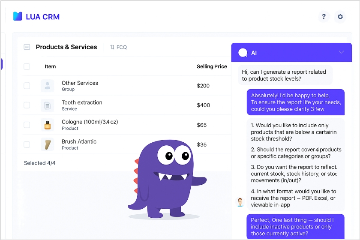Select the Brush Atlantic row checkbox
The height and width of the screenshot is (240, 360).
point(27,144)
